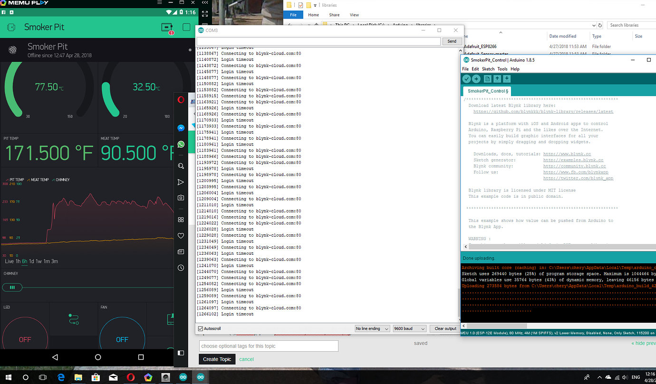Click the Clear output button
Screen dimensions: 656x384
(445, 328)
